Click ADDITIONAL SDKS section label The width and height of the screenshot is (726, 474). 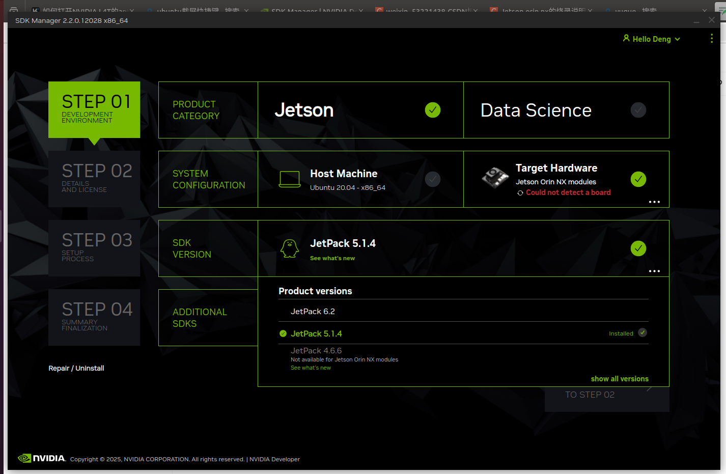point(200,318)
